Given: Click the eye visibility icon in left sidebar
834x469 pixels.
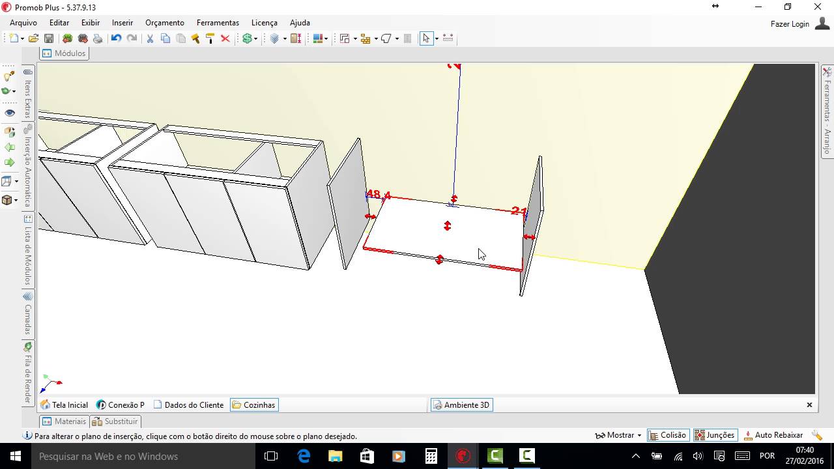Looking at the screenshot, I should pyautogui.click(x=9, y=113).
